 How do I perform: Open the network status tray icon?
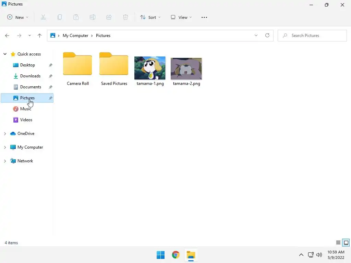click(x=311, y=255)
